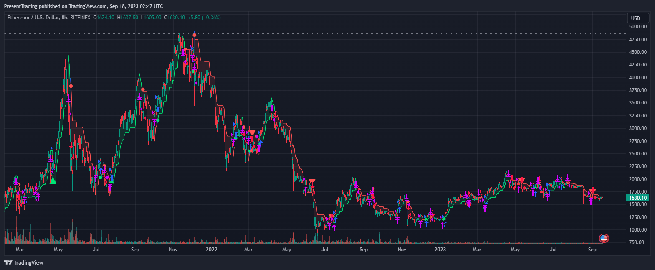Screen dimensions: 655x270
Task: Click the 3500.00 price axis label
Action: pos(637,103)
